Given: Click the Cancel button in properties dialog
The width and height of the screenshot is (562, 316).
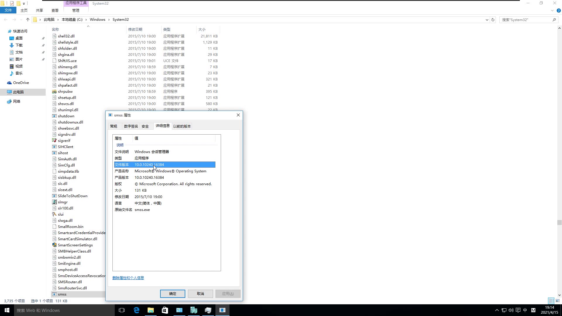Looking at the screenshot, I should 201,294.
